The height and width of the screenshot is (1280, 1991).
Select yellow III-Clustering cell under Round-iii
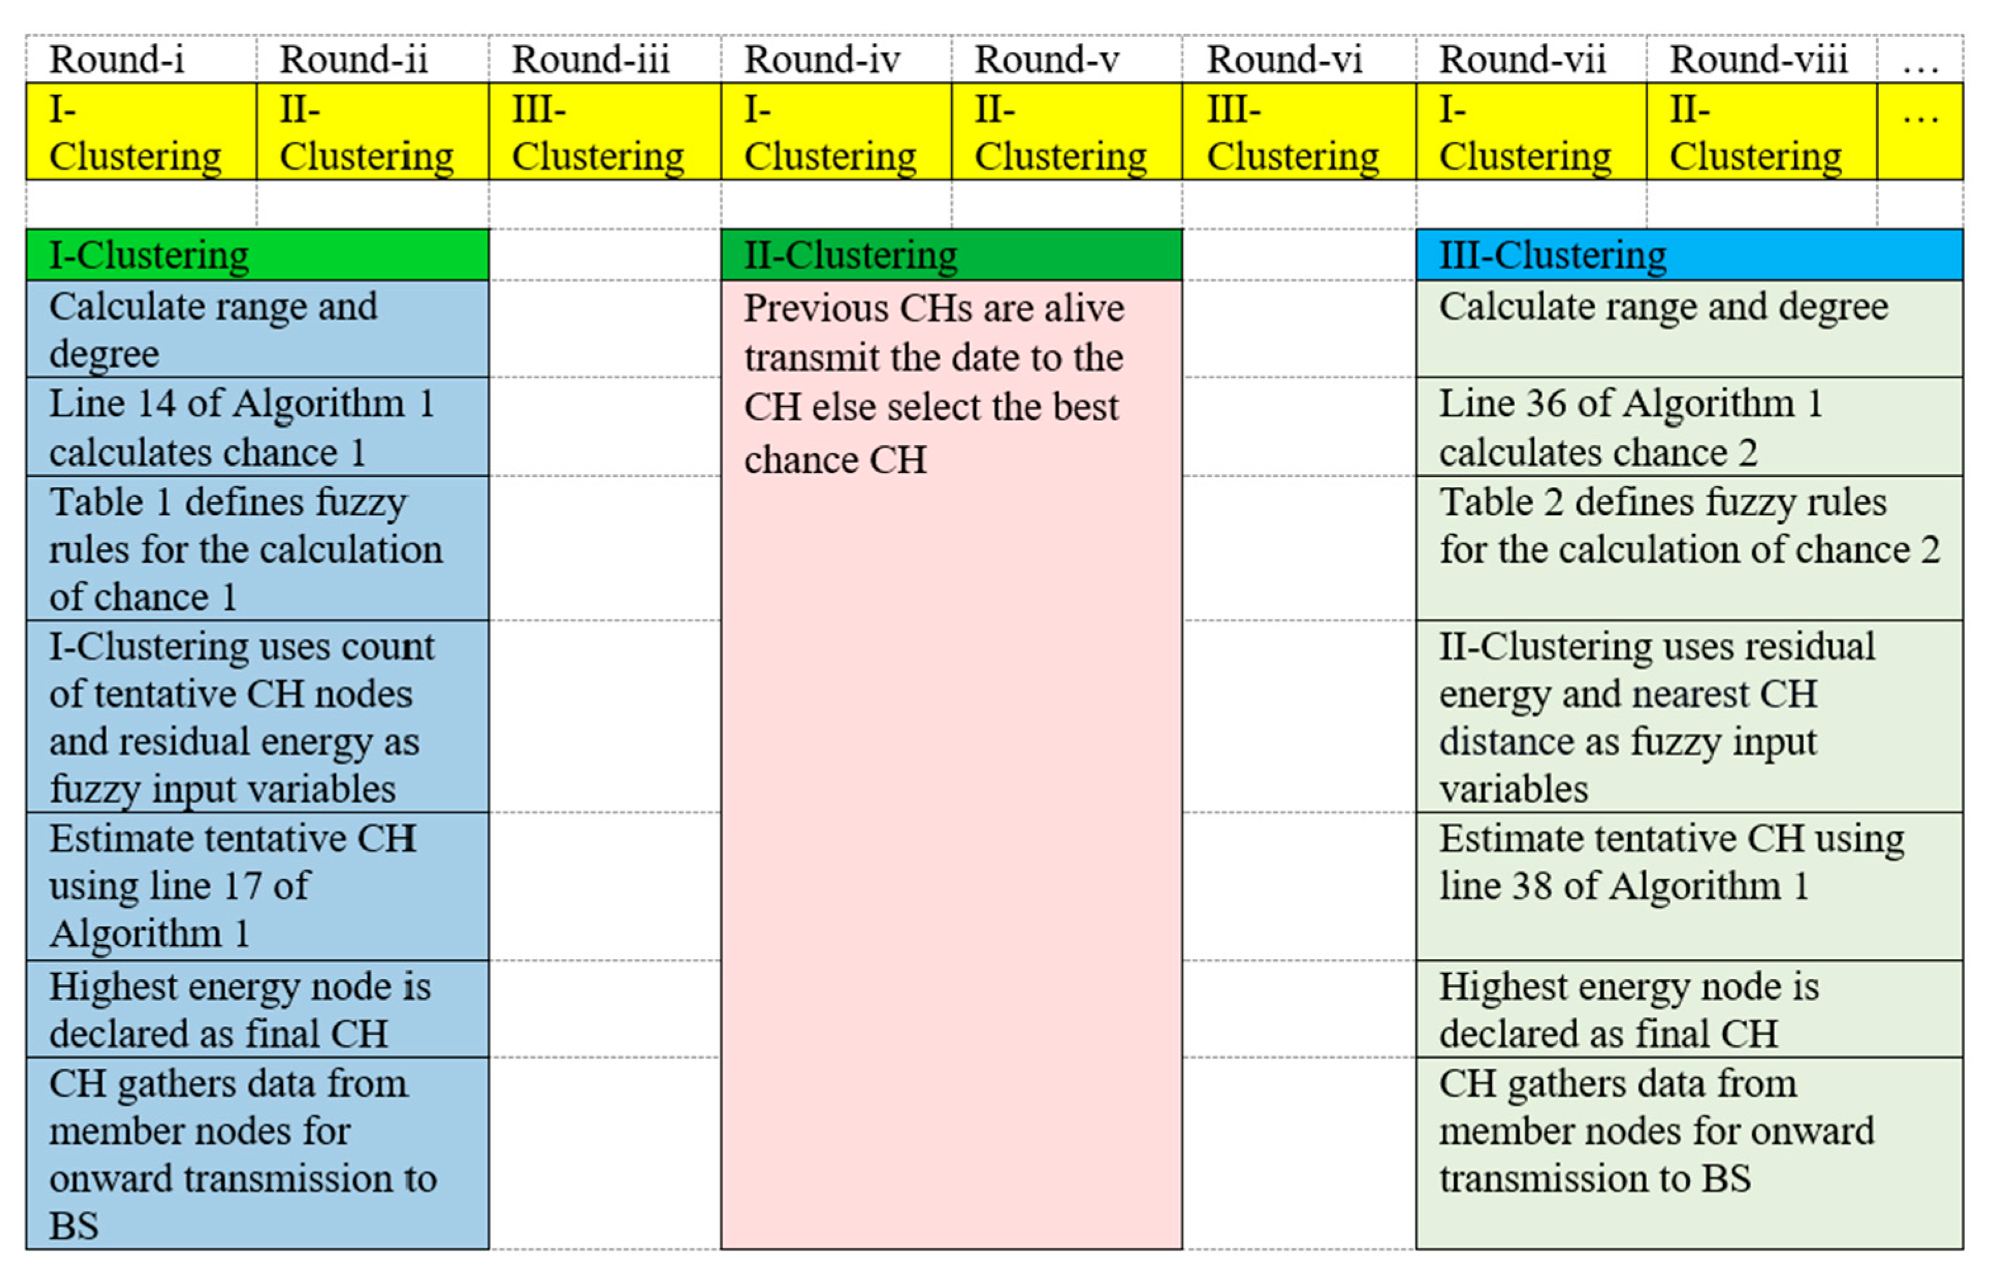(x=605, y=132)
